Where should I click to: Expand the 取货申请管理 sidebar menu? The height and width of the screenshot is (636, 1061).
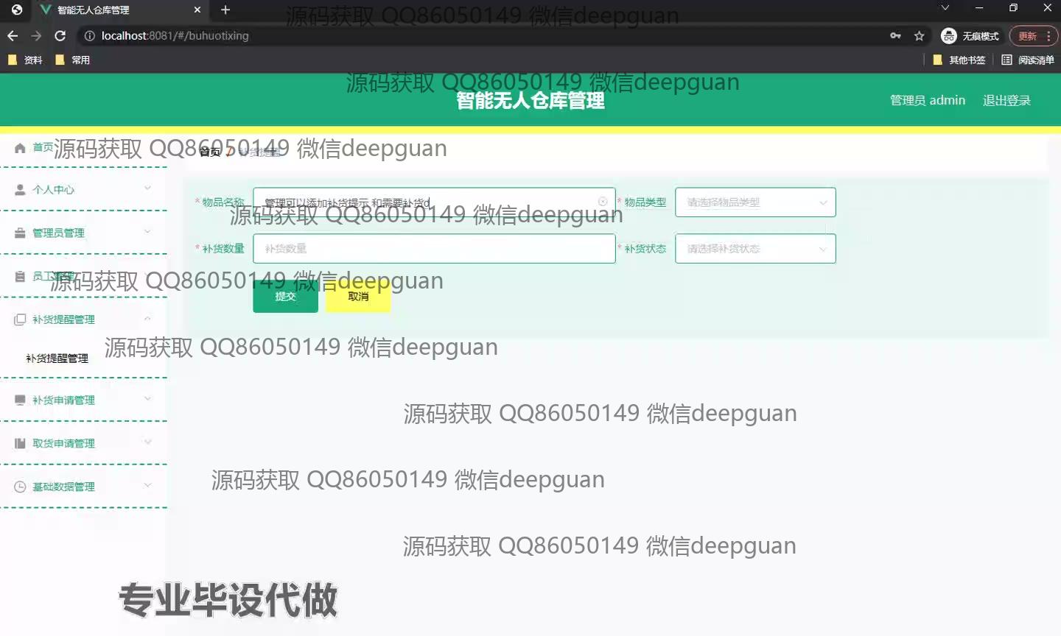[x=83, y=443]
